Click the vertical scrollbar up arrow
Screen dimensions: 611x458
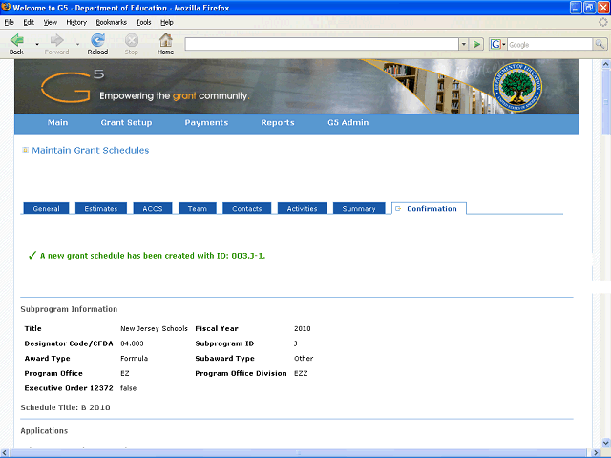[x=606, y=64]
